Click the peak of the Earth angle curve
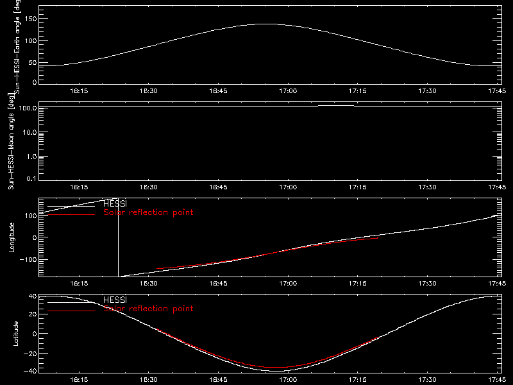 point(267,24)
